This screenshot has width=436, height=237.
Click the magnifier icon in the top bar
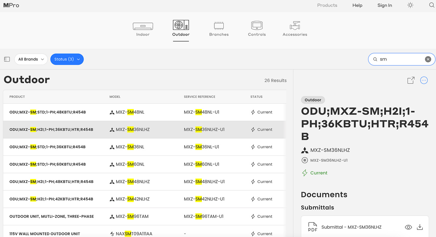[x=432, y=5]
